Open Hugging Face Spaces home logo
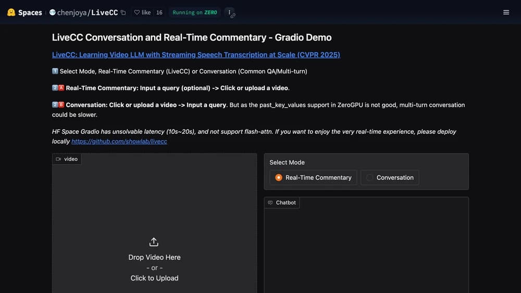Image resolution: width=521 pixels, height=293 pixels. (11, 12)
